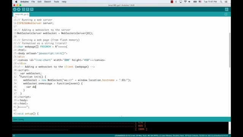The width and height of the screenshot is (243, 137).
Task: Click the '// Serving a web page' comment
Action: tap(48, 40)
